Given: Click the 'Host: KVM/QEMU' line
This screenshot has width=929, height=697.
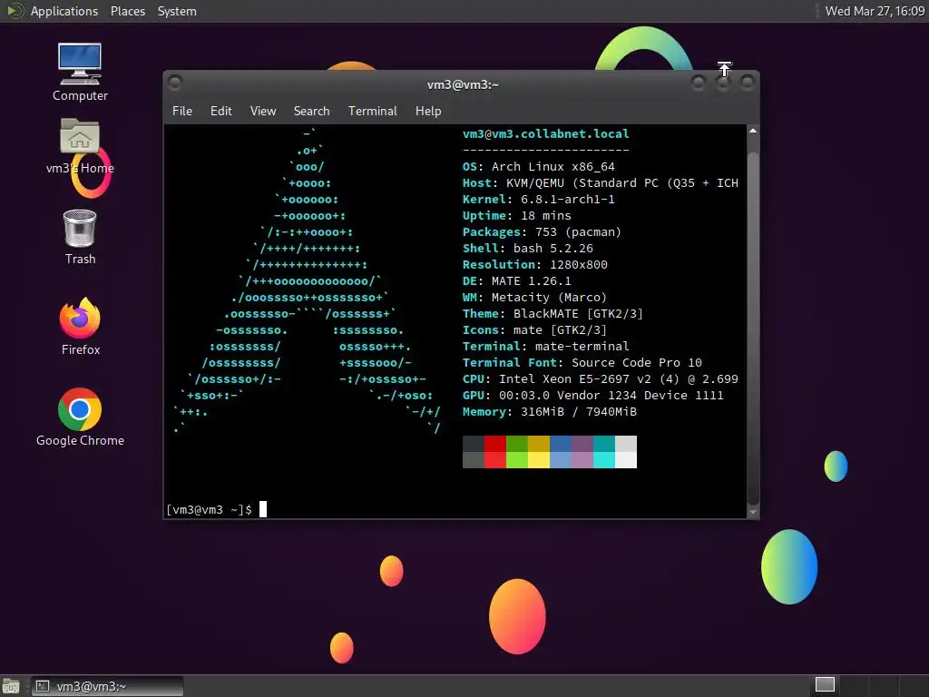Looking at the screenshot, I should (x=601, y=183).
